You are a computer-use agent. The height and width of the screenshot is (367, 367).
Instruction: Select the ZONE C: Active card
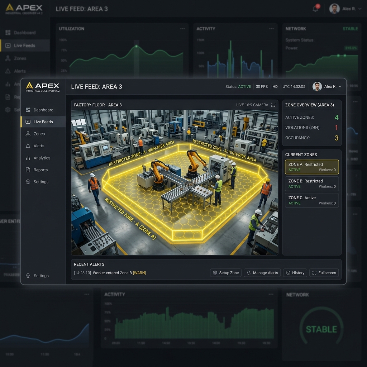[312, 200]
